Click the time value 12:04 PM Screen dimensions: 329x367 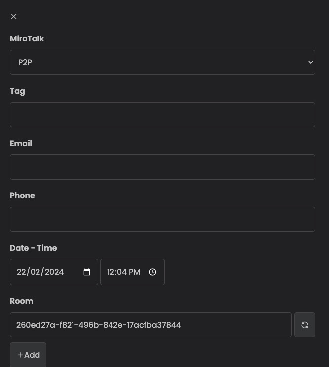click(x=123, y=272)
